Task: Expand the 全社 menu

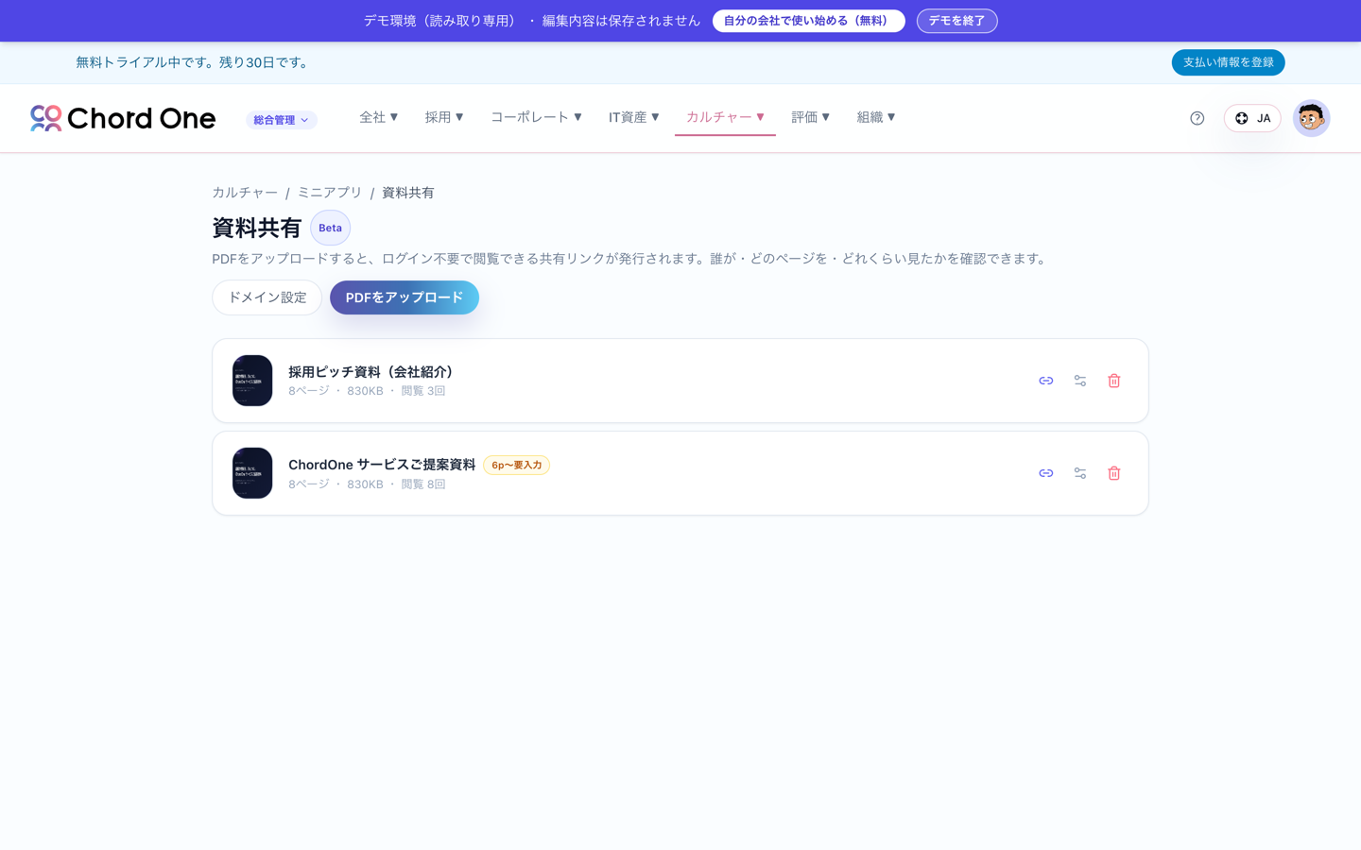Action: pos(378,117)
